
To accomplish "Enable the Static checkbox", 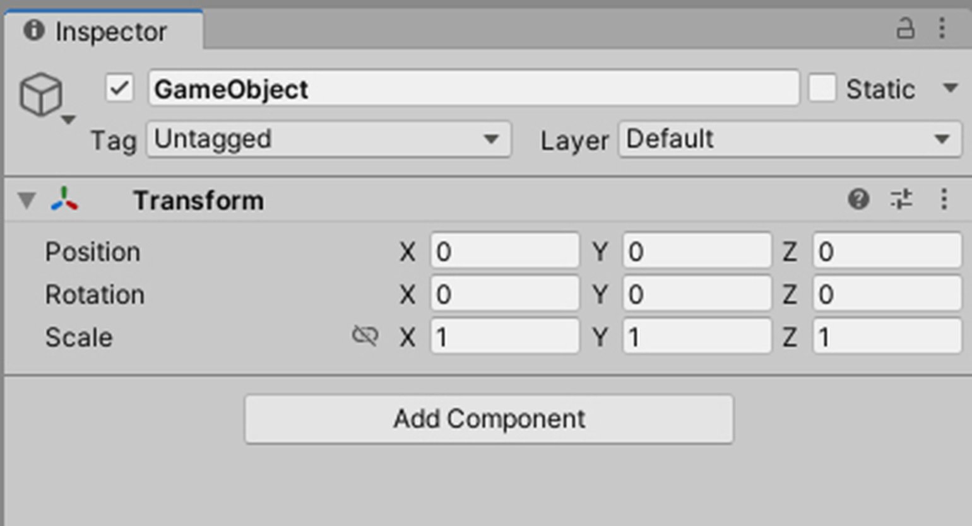I will (x=822, y=88).
